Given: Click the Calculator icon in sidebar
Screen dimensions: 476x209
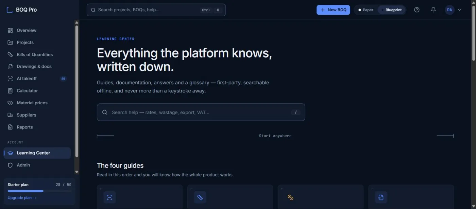Looking at the screenshot, I should pos(10,91).
